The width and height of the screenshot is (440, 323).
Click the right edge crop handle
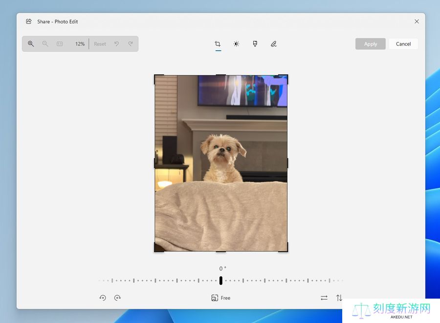[287, 163]
